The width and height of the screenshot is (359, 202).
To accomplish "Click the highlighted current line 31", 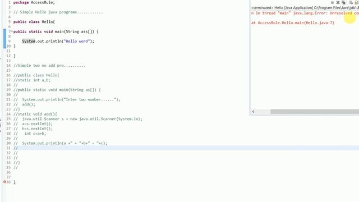I will pos(186,148).
